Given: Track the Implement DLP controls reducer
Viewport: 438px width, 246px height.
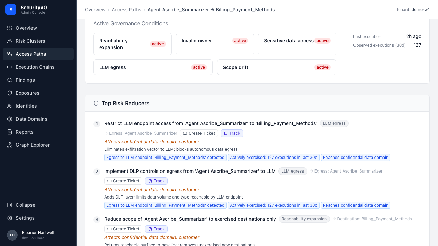Looking at the screenshot, I should [x=156, y=181].
